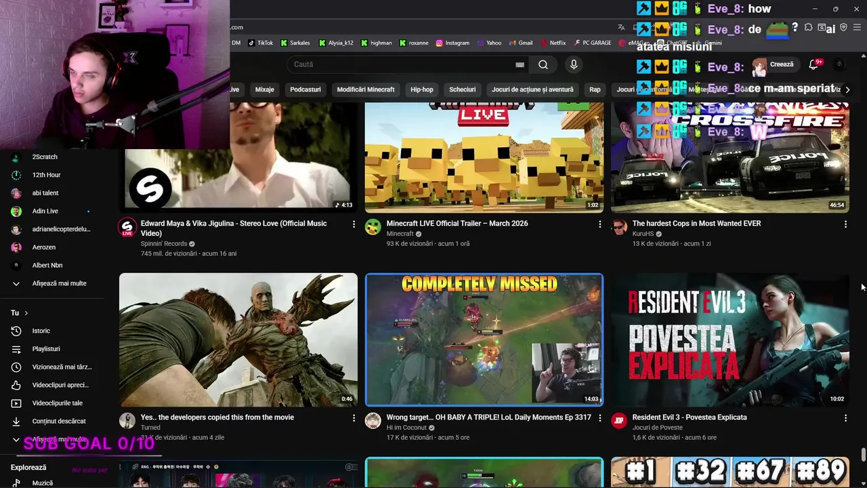Open the Instagram bookmark
The image size is (867, 488).
coord(452,43)
